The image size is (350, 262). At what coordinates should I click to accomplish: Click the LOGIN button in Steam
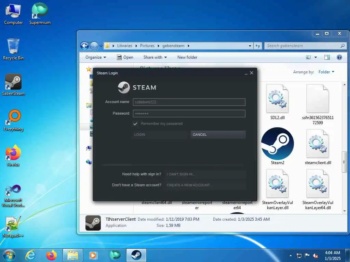(x=160, y=134)
